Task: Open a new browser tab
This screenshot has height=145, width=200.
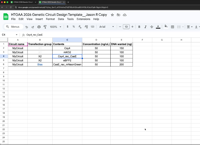Action: pos(68,2)
